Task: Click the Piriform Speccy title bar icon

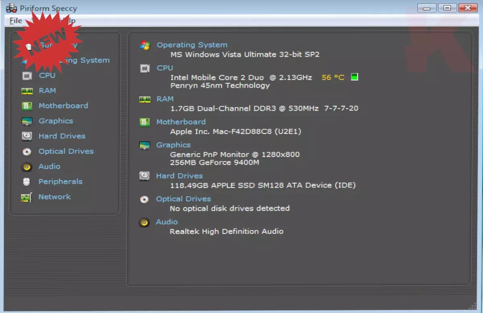Action: click(x=12, y=8)
